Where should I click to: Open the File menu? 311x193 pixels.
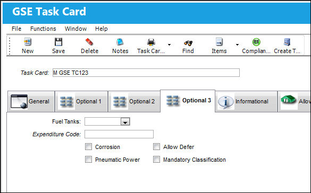pos(16,29)
